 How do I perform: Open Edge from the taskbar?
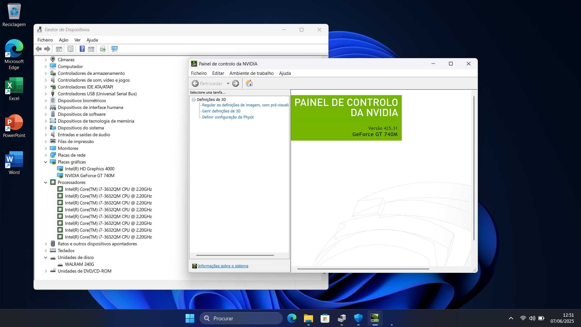[292, 318]
